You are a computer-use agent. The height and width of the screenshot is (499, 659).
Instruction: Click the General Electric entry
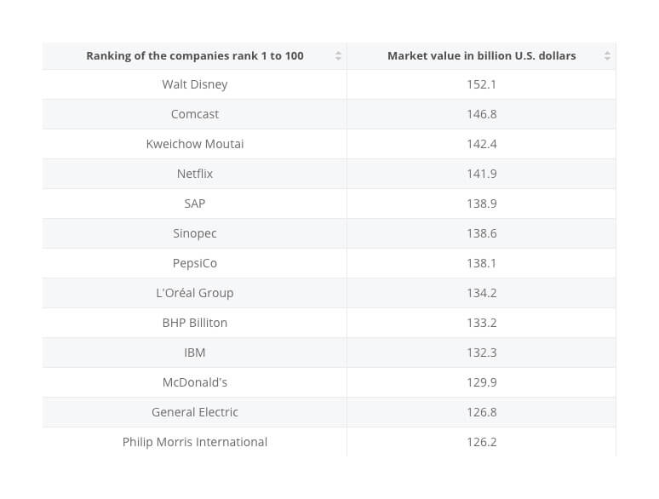tap(195, 412)
